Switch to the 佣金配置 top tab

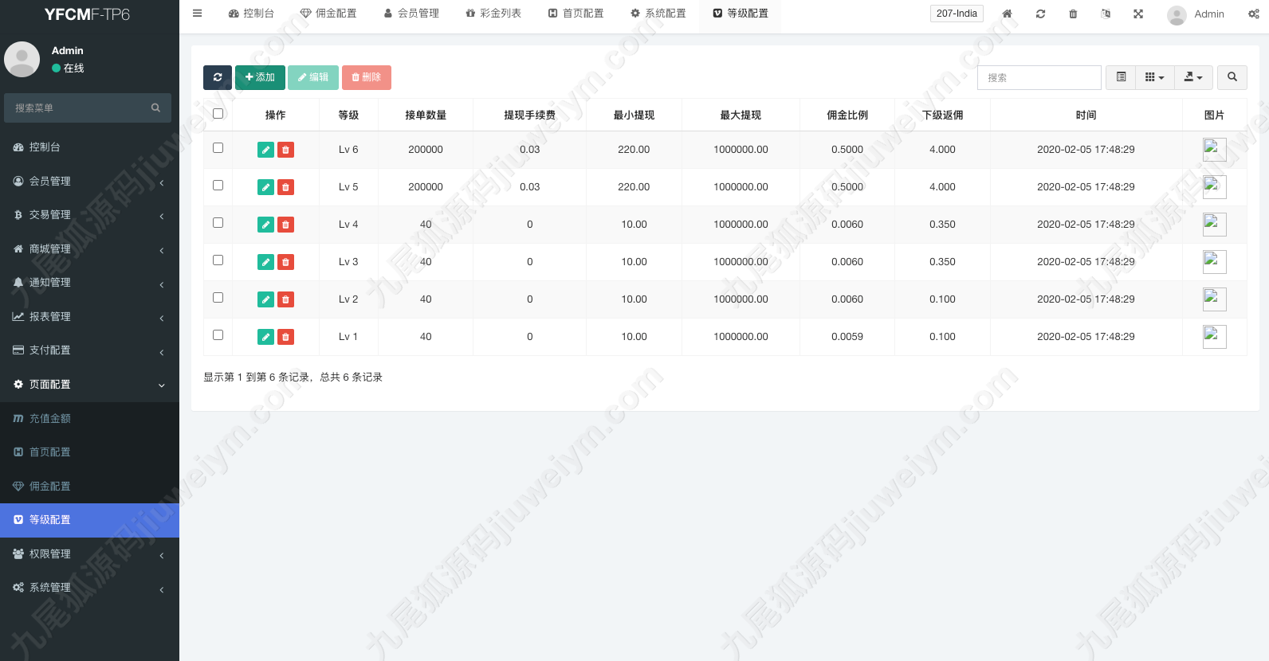(328, 14)
